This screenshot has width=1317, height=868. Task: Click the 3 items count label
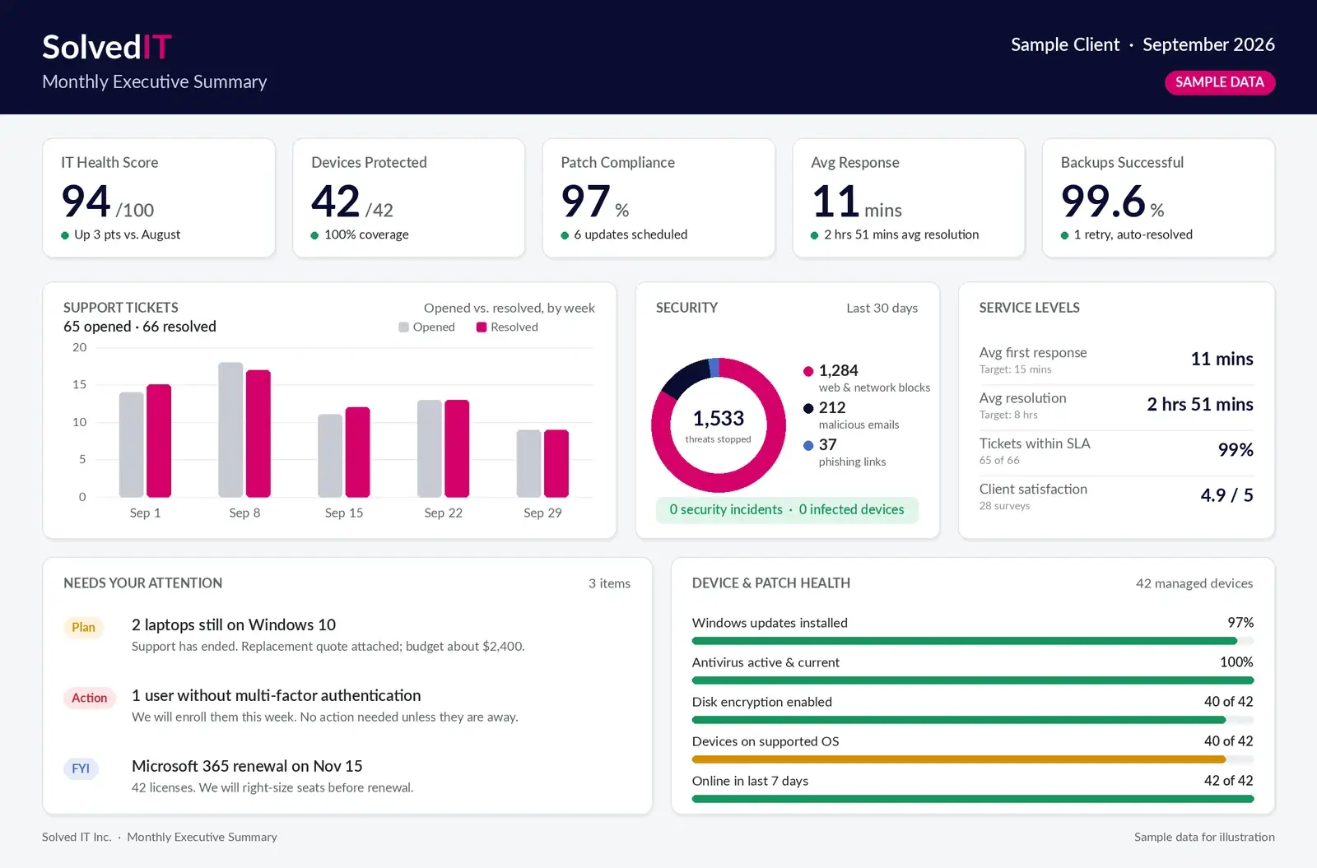pos(609,583)
